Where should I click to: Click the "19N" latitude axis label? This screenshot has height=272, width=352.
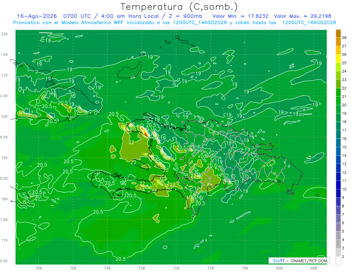tap(5, 158)
